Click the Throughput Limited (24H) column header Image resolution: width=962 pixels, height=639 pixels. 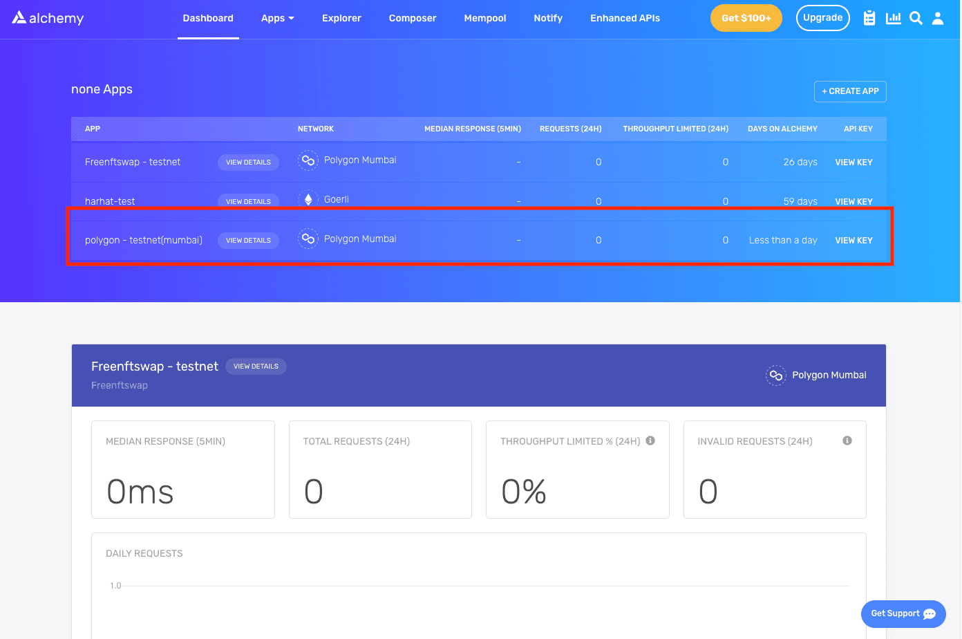tap(676, 129)
